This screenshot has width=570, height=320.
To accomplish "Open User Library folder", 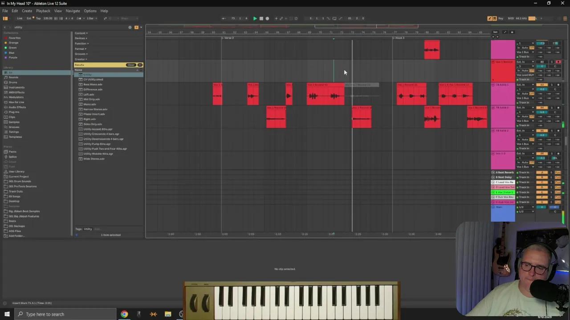I will (x=16, y=172).
